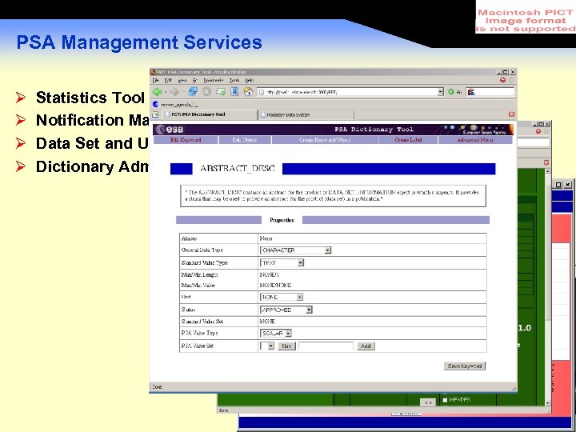Click Edit Keyword navigation link
Image resolution: width=576 pixels, height=432 pixels.
(186, 140)
